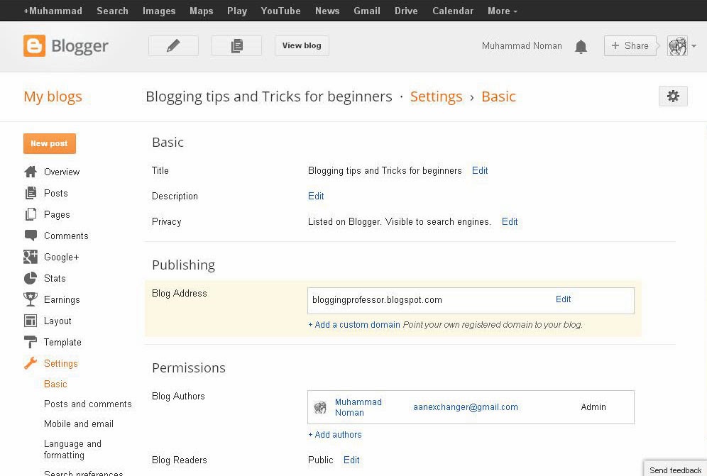Click the gear settings icon button
707x476 pixels.
(x=673, y=96)
